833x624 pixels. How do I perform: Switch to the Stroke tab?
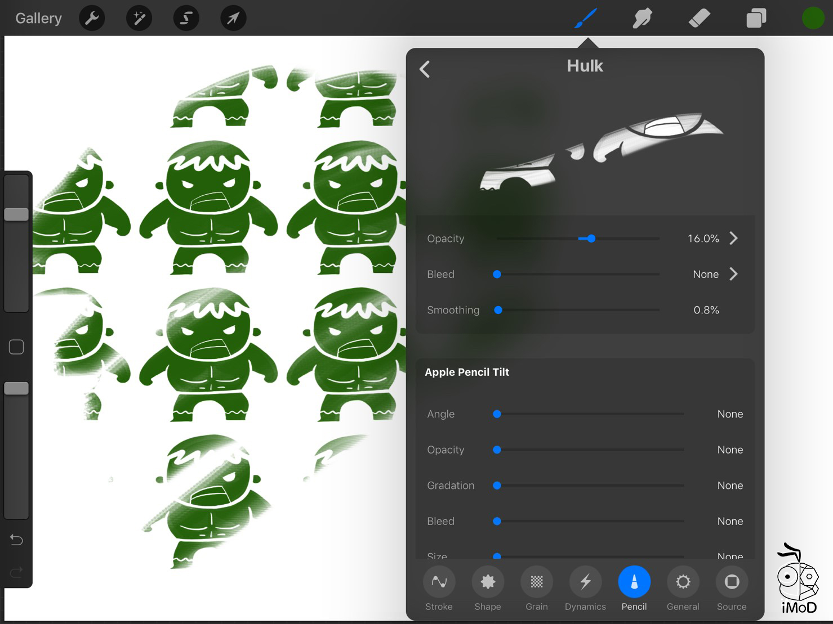(x=439, y=589)
